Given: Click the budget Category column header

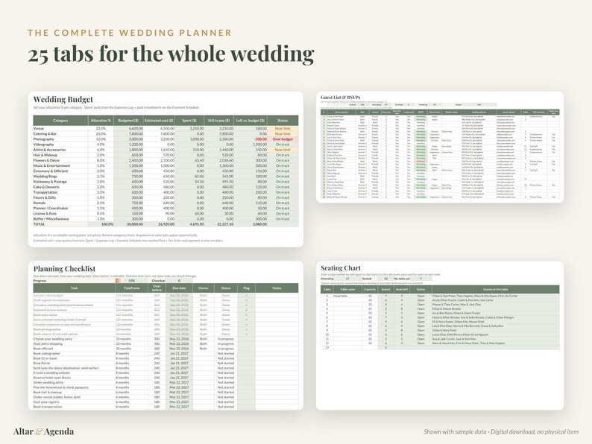Looking at the screenshot, I should pos(60,121).
